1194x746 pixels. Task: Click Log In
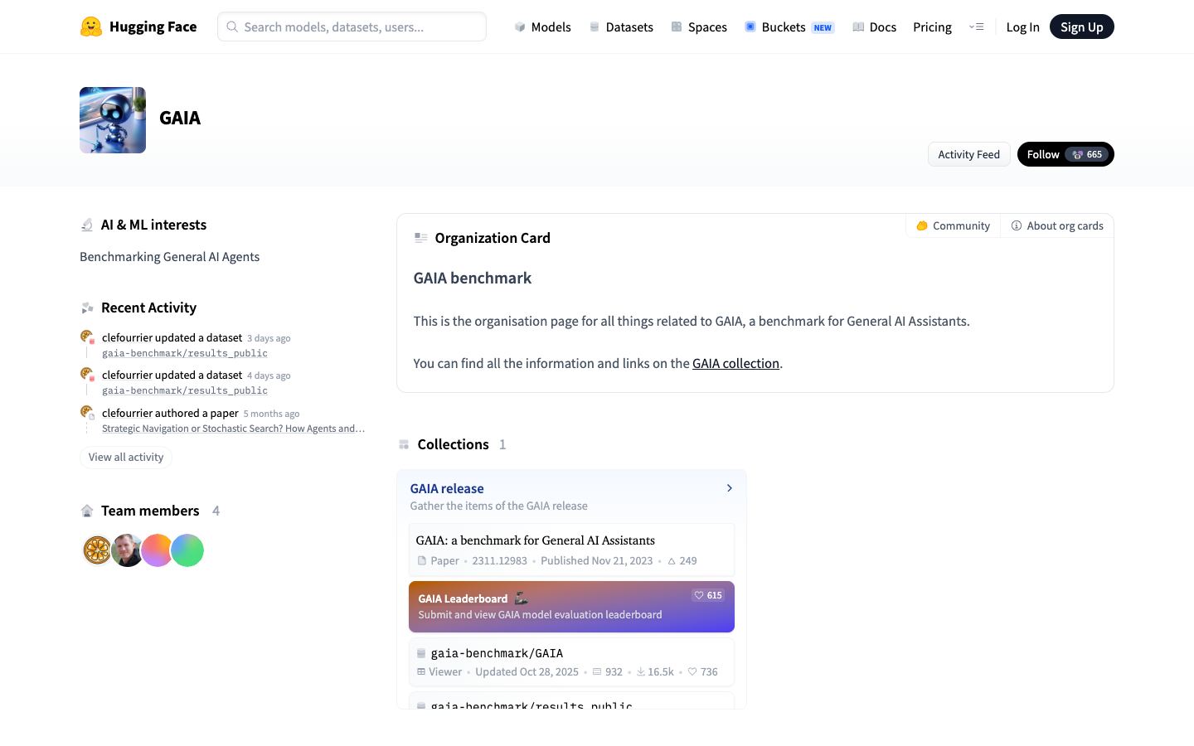pyautogui.click(x=1022, y=27)
